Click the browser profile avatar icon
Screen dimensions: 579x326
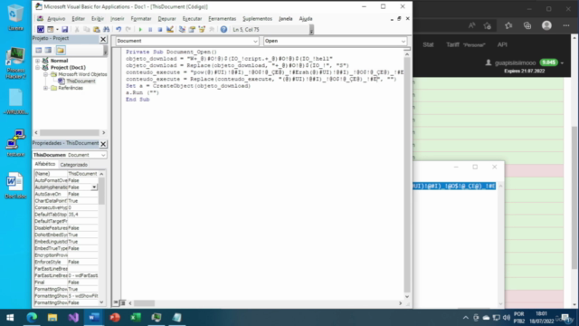click(x=546, y=25)
